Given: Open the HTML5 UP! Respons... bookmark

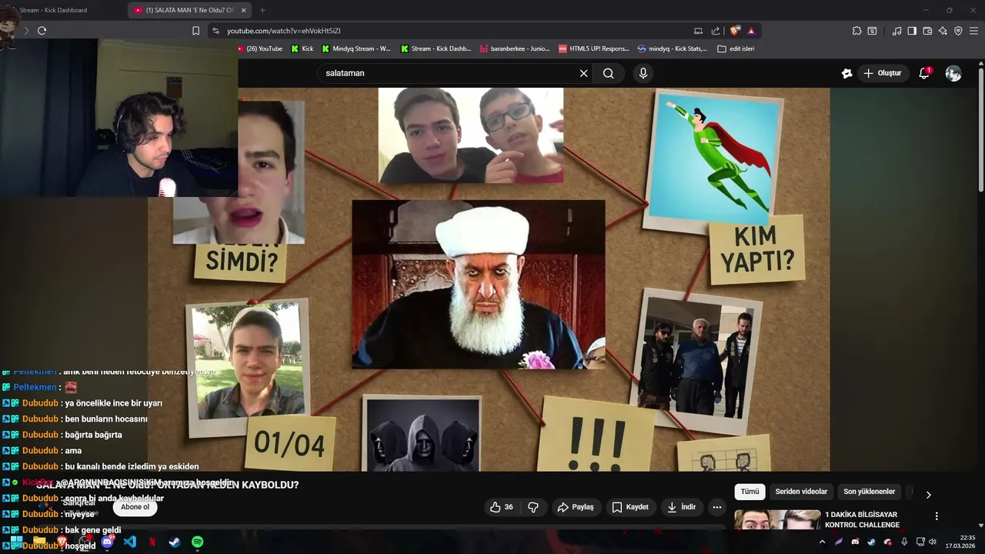Looking at the screenshot, I should tap(594, 48).
